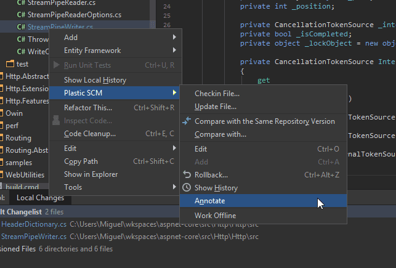Click the Rollback undo arrow icon
Image resolution: width=396 pixels, height=268 pixels.
pos(187,174)
